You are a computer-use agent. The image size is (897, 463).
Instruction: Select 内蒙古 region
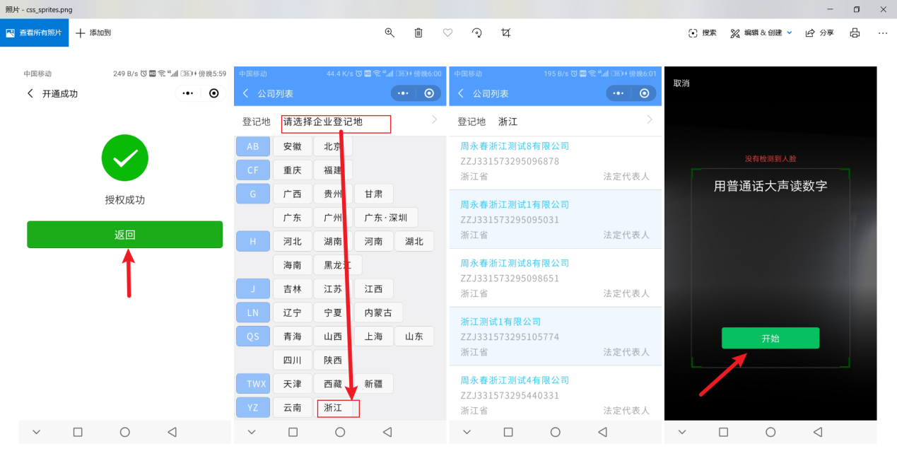(378, 312)
